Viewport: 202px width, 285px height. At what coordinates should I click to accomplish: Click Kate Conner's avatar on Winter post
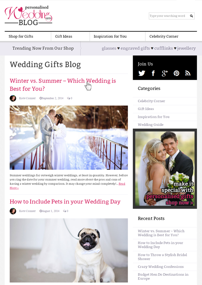click(13, 98)
